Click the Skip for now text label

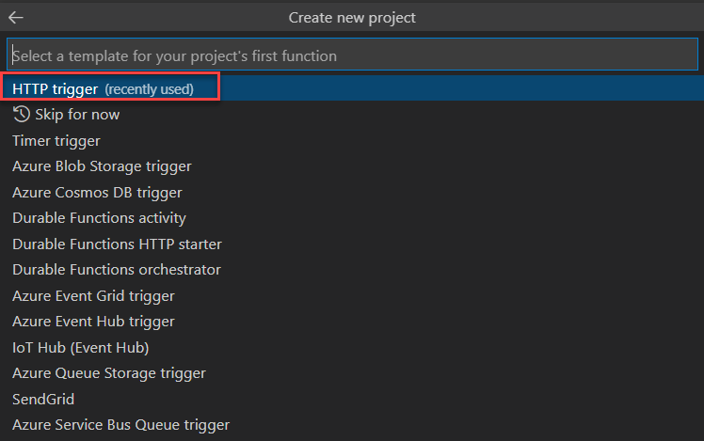(77, 115)
